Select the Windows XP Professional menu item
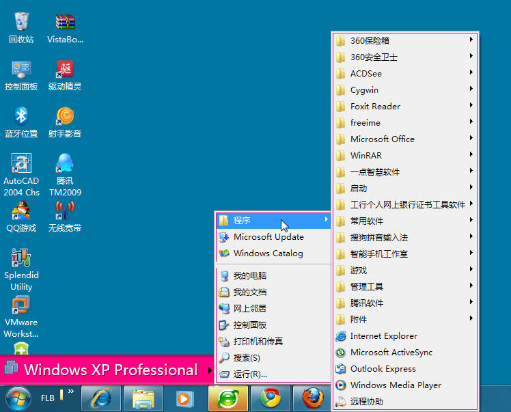The image size is (511, 412). (x=107, y=370)
